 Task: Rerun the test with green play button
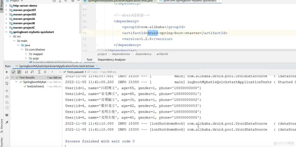(7, 72)
